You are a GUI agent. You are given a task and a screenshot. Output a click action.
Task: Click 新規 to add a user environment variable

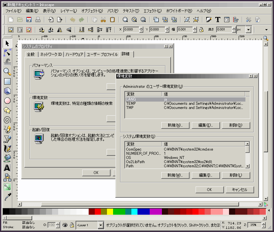175,125
